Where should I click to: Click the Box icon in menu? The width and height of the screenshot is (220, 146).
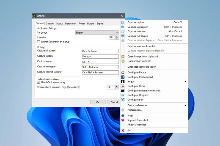tap(123, 100)
